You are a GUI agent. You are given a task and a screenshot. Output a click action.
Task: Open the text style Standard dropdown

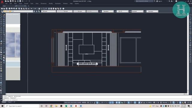(x=108, y=11)
